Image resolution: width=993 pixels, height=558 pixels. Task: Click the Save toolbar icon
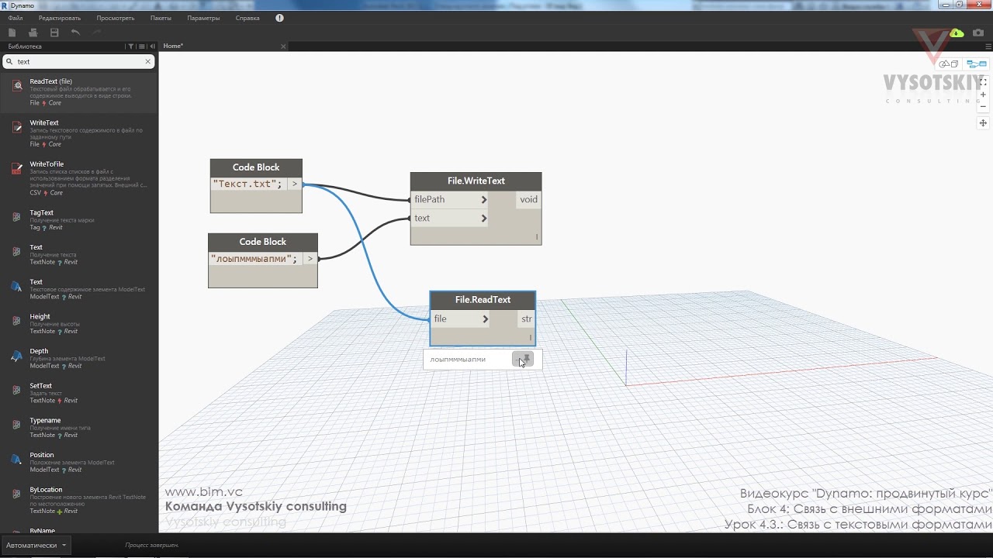54,33
